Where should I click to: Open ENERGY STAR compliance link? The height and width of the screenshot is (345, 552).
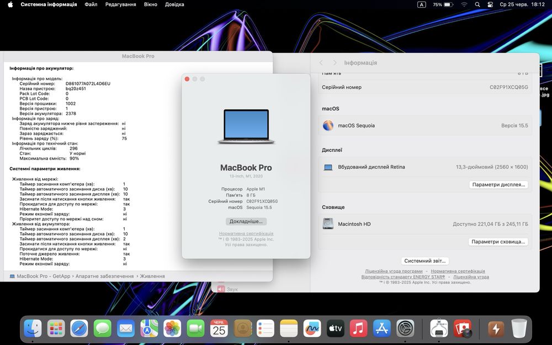403,277
